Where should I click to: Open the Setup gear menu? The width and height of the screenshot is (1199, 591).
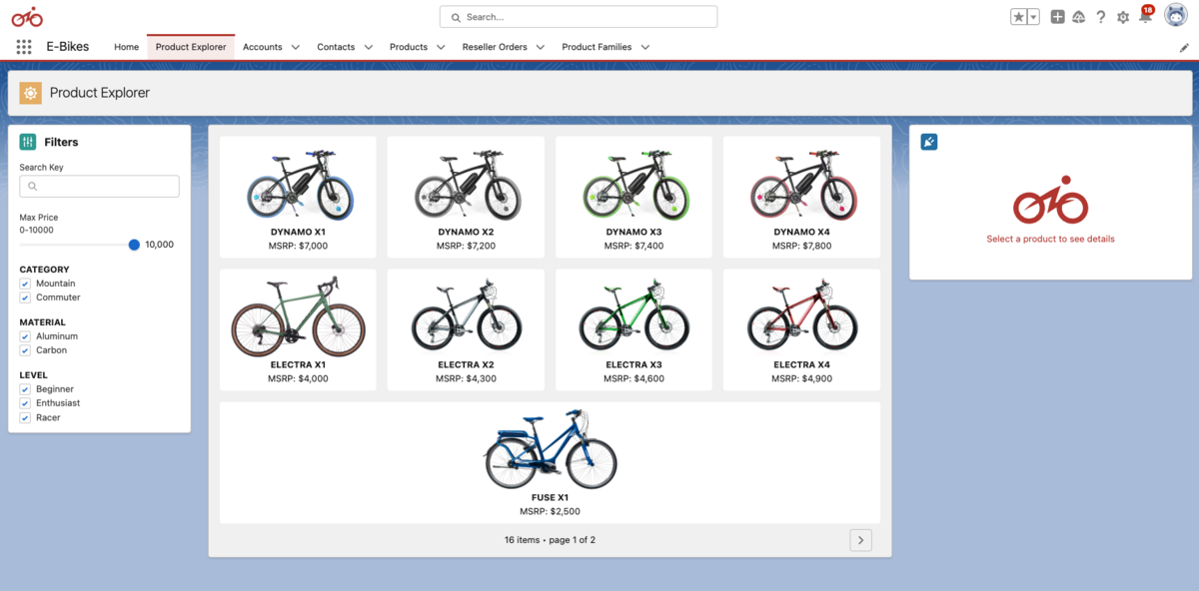point(1123,17)
